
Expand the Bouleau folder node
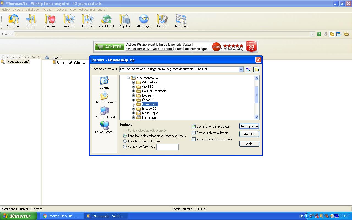[133, 95]
